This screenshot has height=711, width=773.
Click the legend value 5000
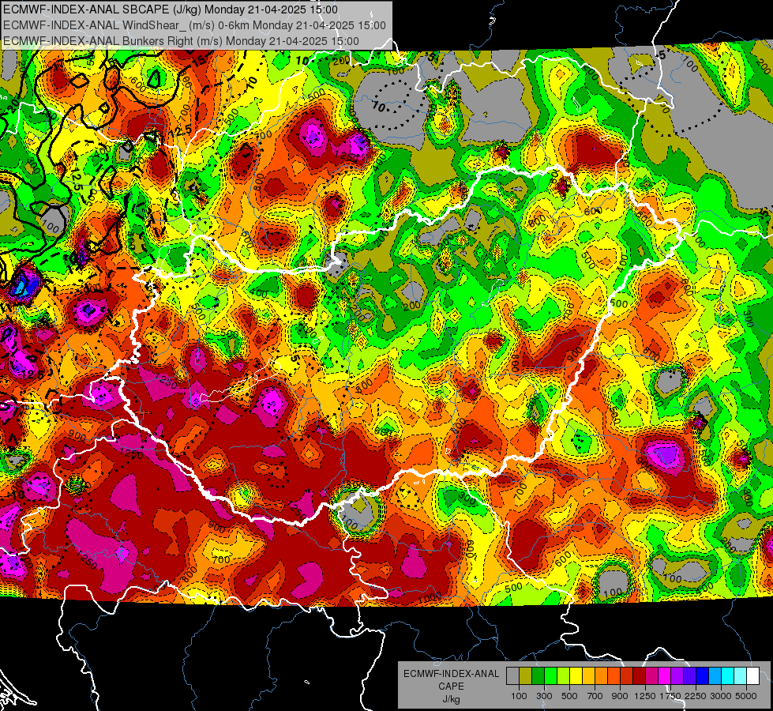(x=746, y=696)
